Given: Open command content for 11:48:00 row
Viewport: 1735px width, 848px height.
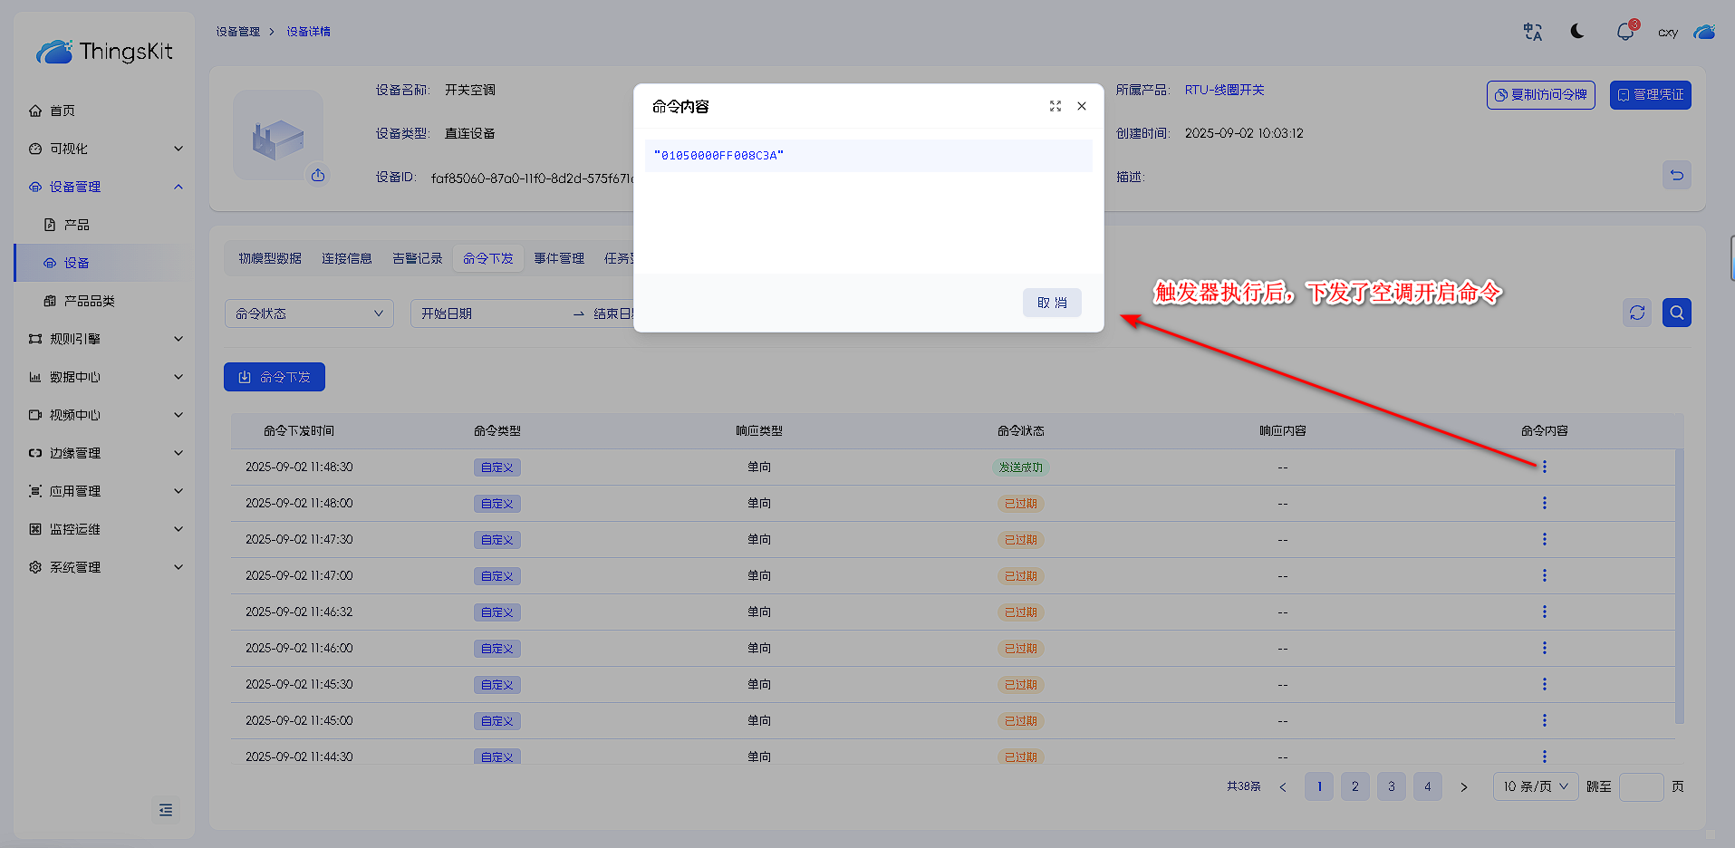Looking at the screenshot, I should (1544, 503).
